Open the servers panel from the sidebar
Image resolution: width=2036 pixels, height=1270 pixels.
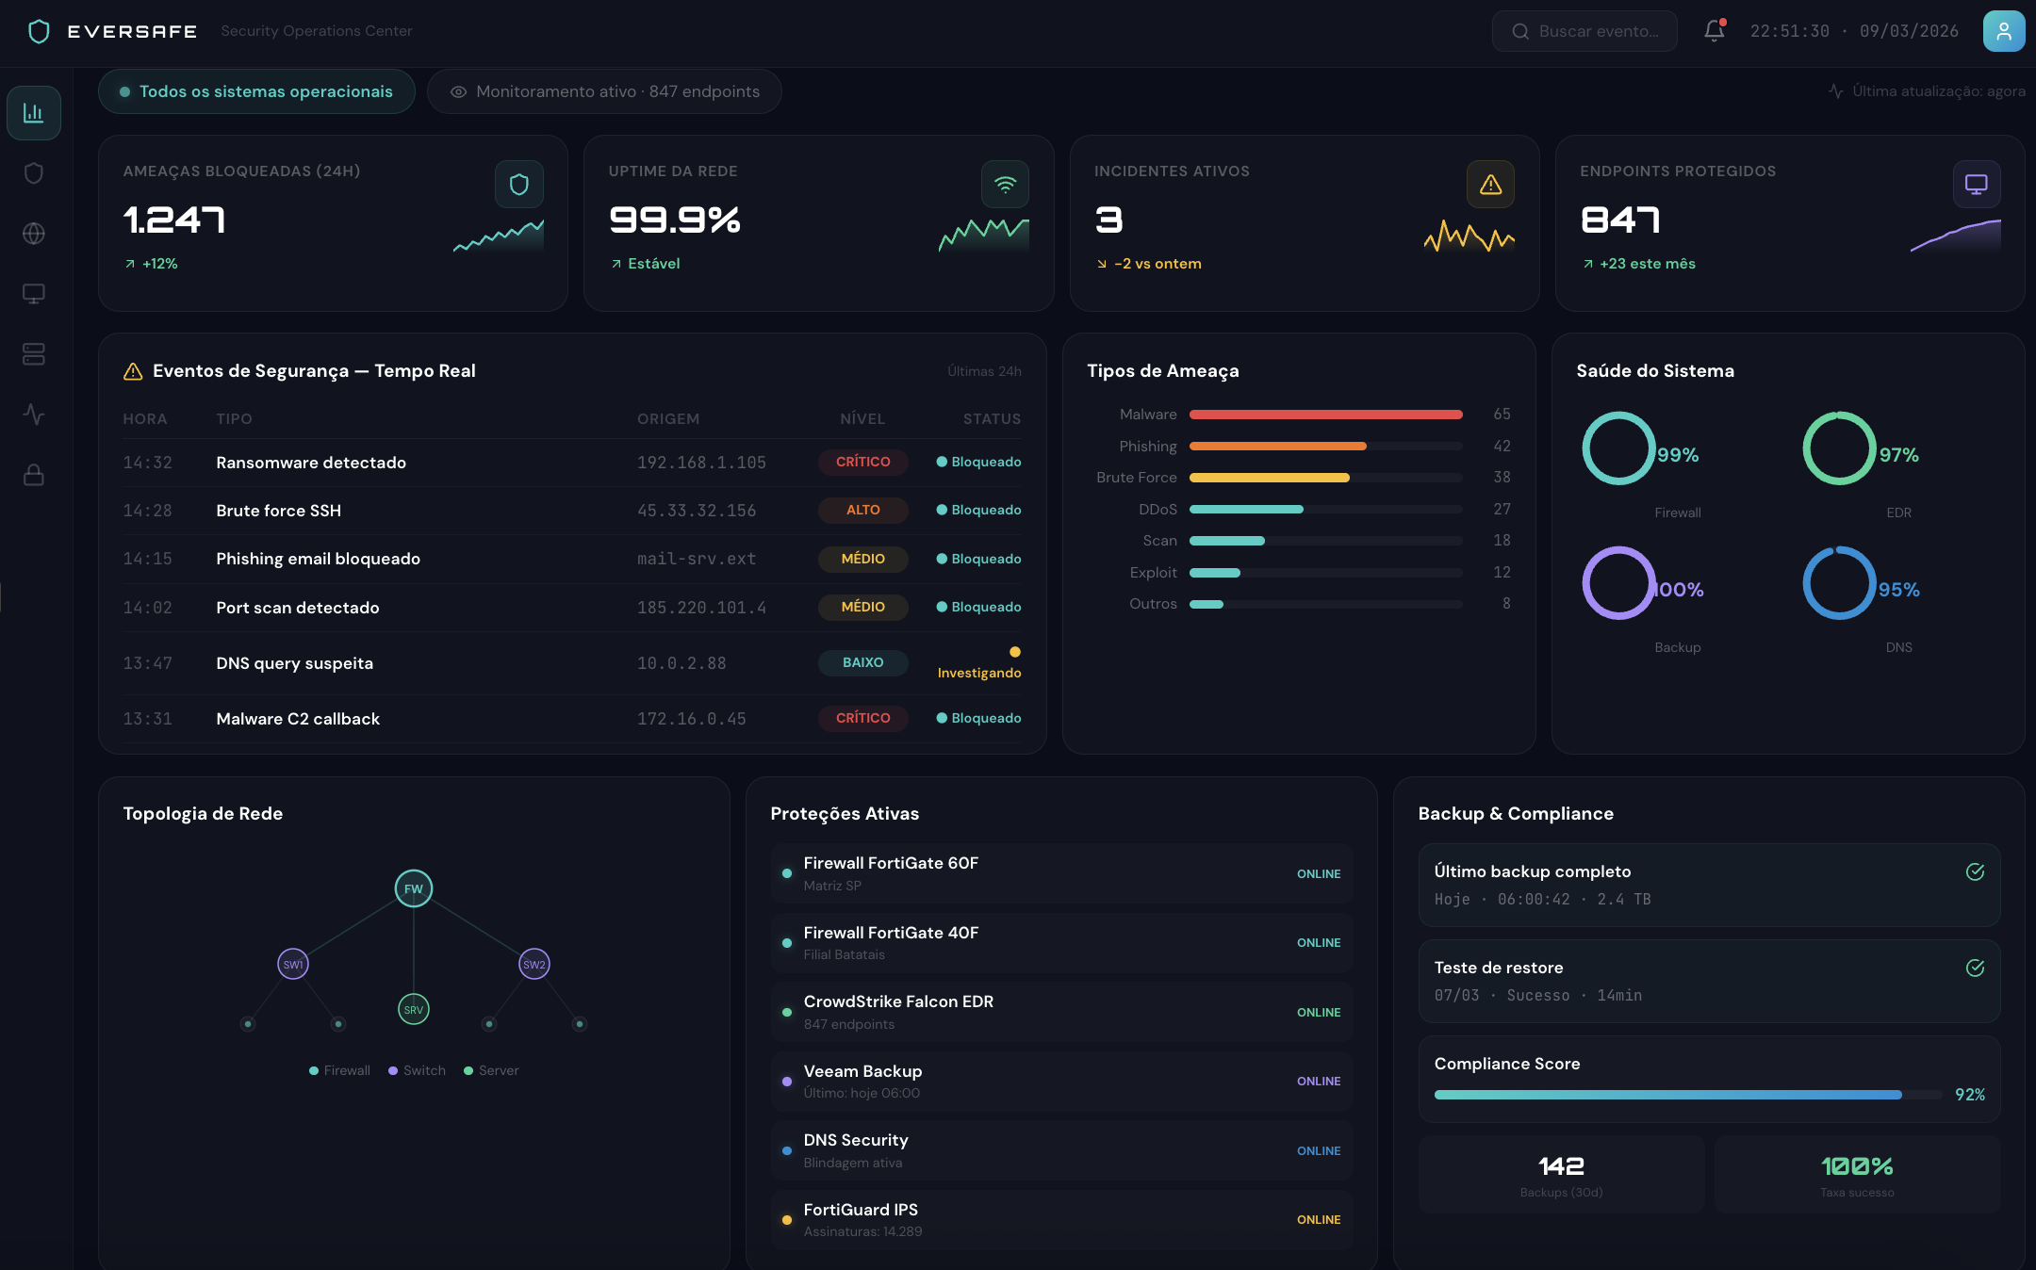(x=34, y=353)
